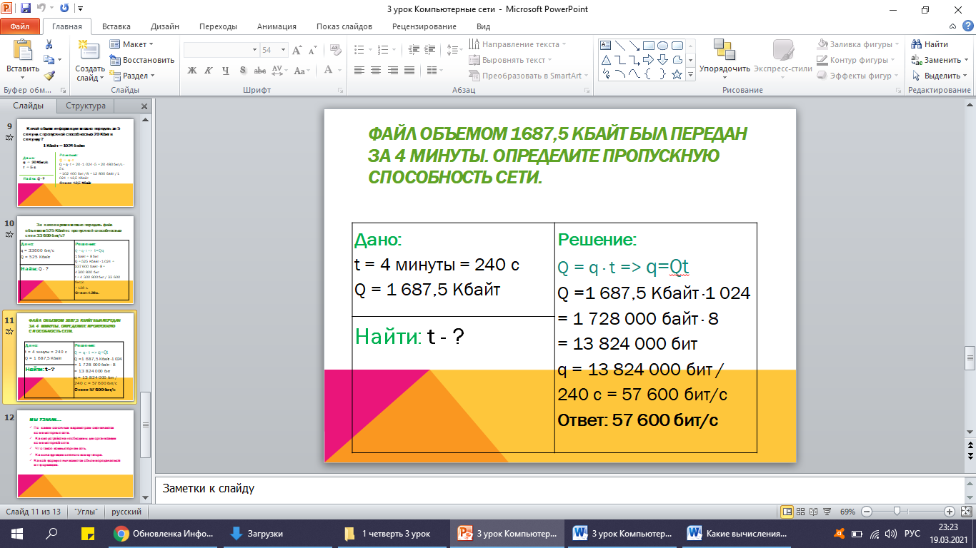Zoom out with the minus button
This screenshot has width=976, height=548.
[x=867, y=512]
